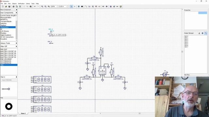Create a new schematic file
Screen dimensions: 209x117
(x=3, y=6)
